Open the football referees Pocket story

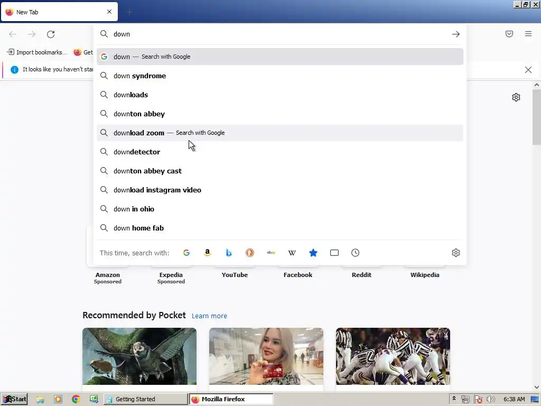click(x=393, y=356)
